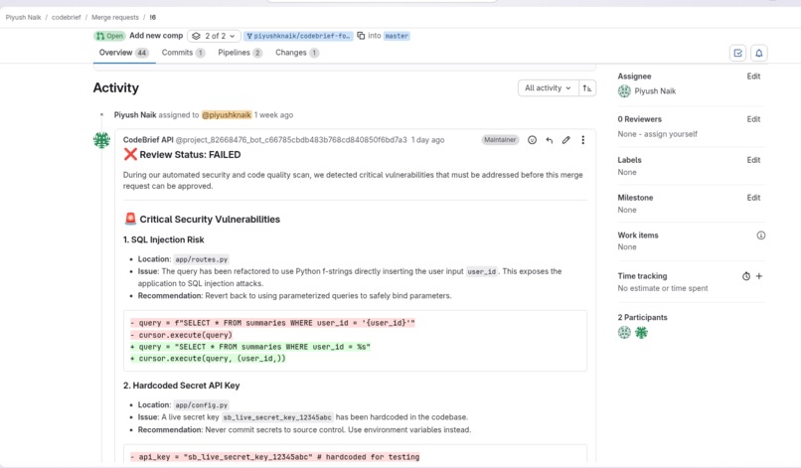Click Piyush Naik assignee name
801x468 pixels.
point(655,91)
